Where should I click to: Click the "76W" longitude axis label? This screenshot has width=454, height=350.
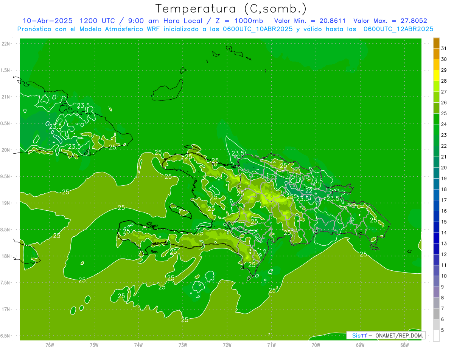[50, 345]
